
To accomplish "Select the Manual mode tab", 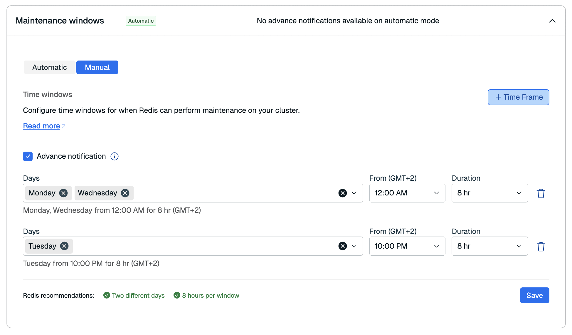I will pyautogui.click(x=97, y=67).
